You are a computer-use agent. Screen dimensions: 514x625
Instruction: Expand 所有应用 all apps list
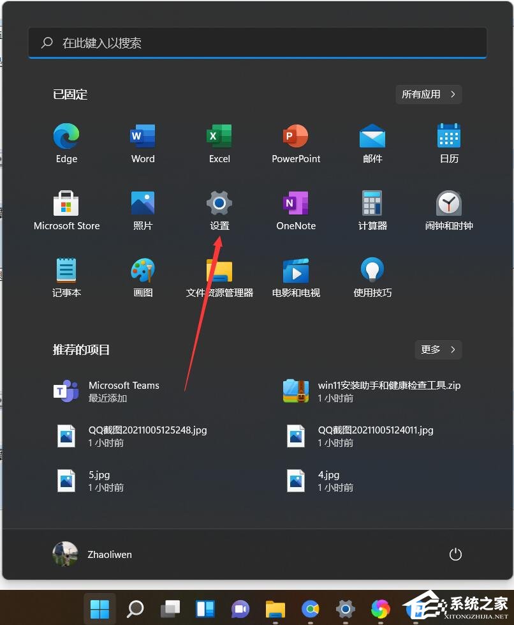coord(429,94)
